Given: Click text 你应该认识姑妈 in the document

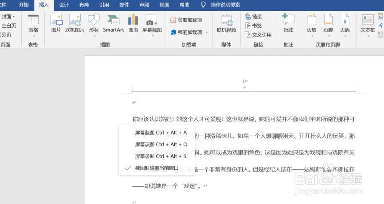Looking at the screenshot, I should (x=151, y=119).
